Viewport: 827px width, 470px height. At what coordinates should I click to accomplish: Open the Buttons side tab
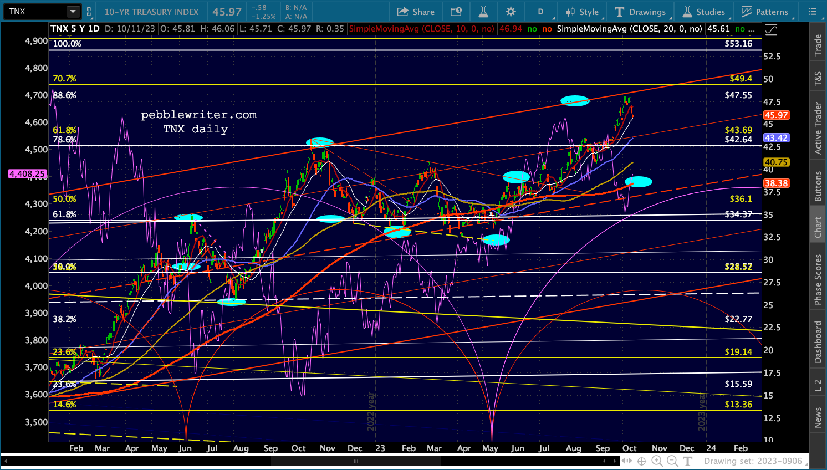click(x=818, y=186)
